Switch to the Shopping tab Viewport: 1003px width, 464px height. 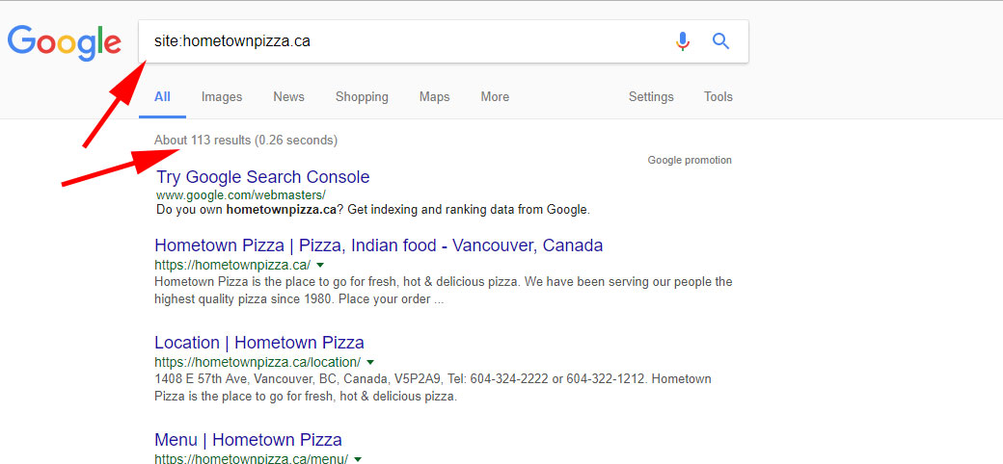(362, 97)
